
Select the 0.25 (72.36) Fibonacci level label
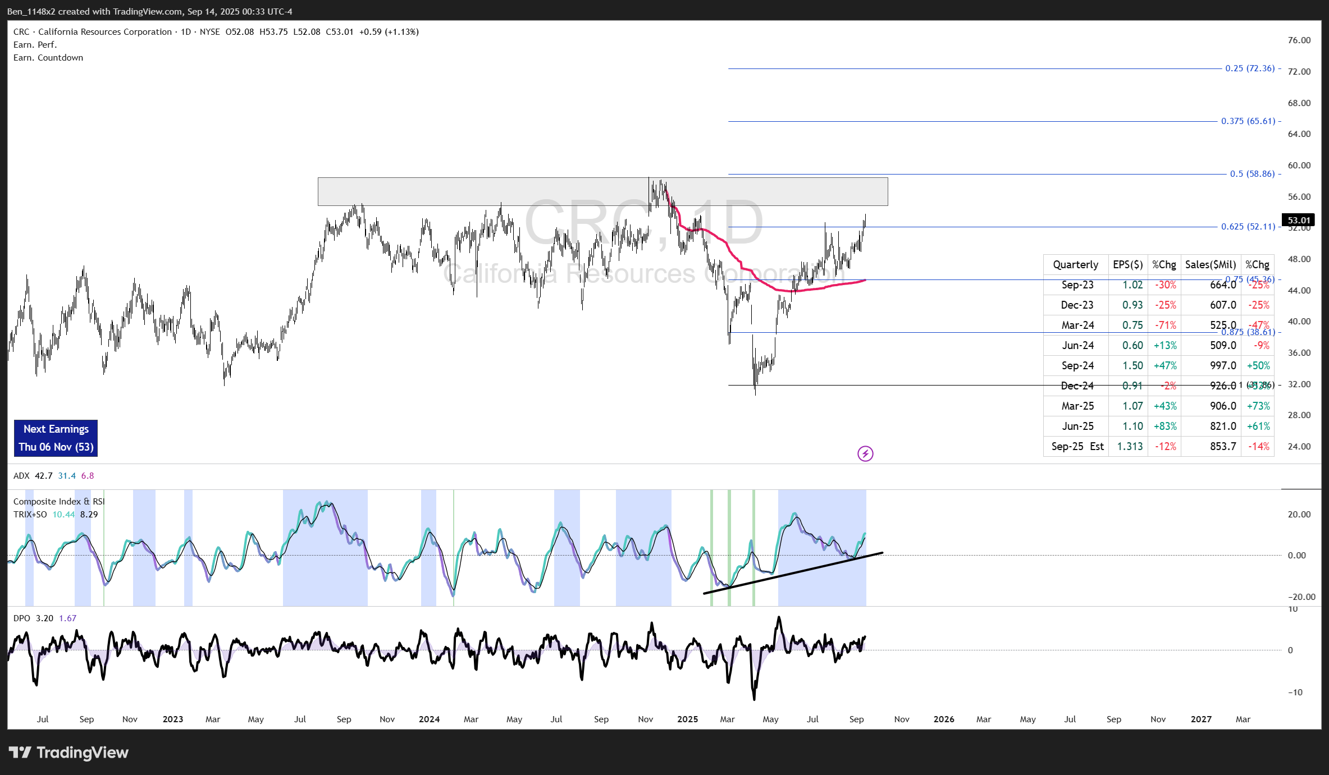coord(1250,68)
